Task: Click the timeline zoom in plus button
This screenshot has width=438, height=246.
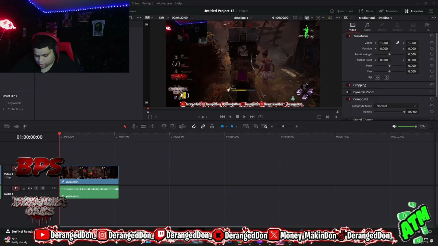Action: tap(296, 126)
